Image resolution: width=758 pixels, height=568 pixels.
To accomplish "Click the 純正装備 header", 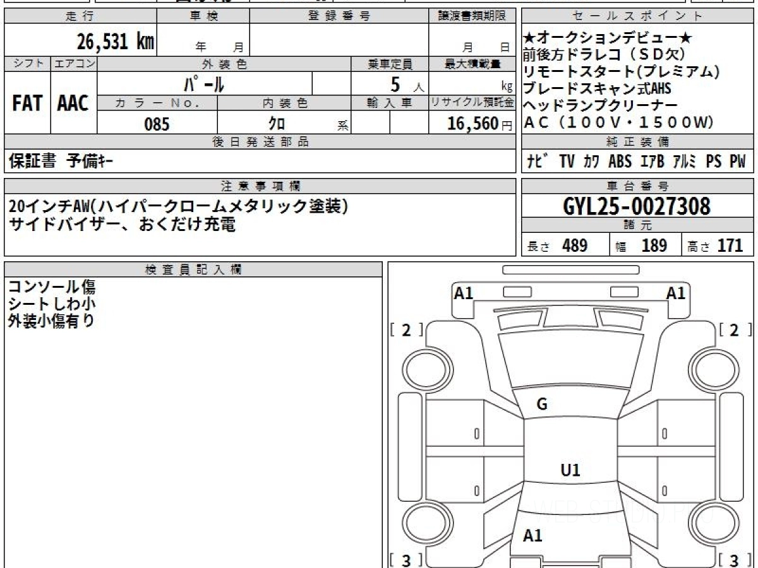I will coord(638,142).
